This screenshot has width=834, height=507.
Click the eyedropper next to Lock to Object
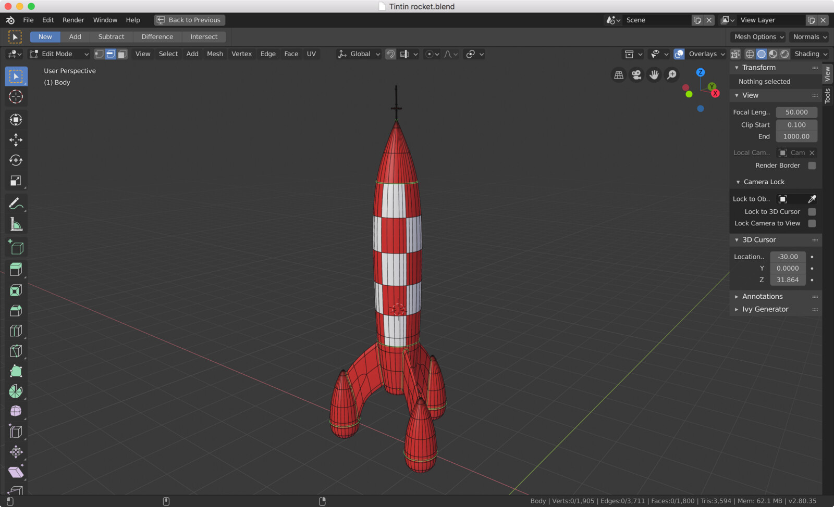812,199
